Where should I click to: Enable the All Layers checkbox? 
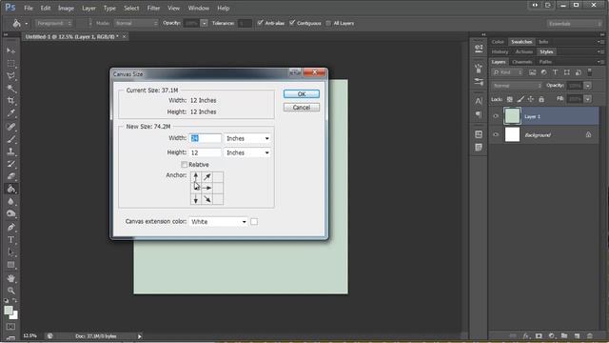328,23
